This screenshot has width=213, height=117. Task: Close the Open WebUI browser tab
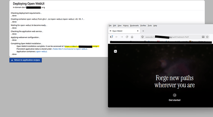coord(138,31)
